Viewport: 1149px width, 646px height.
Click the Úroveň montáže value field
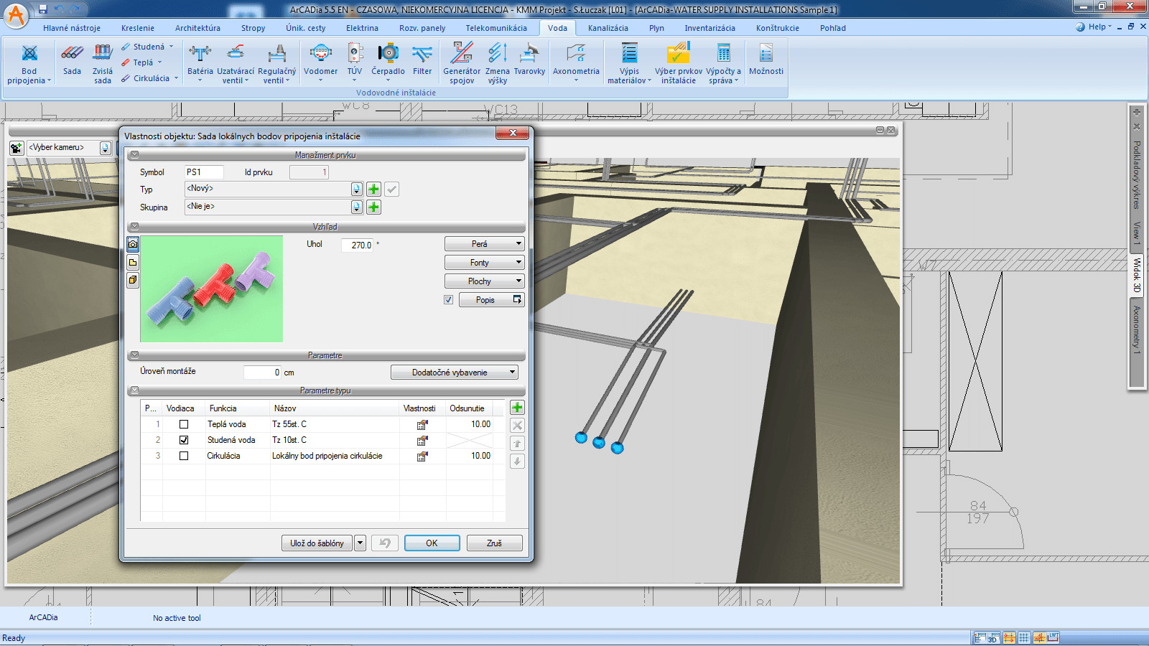[263, 373]
